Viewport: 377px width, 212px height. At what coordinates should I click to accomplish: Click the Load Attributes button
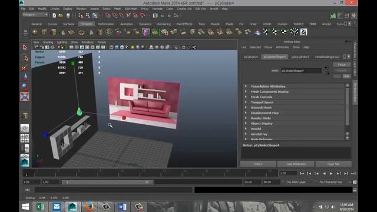click(x=296, y=164)
